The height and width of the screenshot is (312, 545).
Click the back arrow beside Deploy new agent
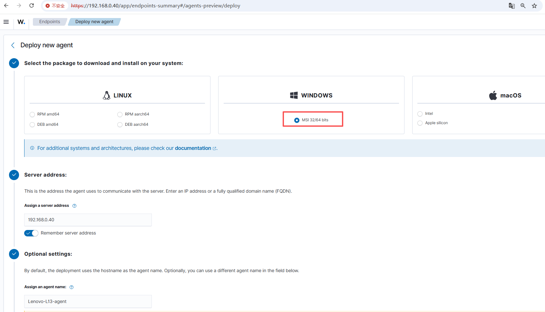tap(13, 45)
